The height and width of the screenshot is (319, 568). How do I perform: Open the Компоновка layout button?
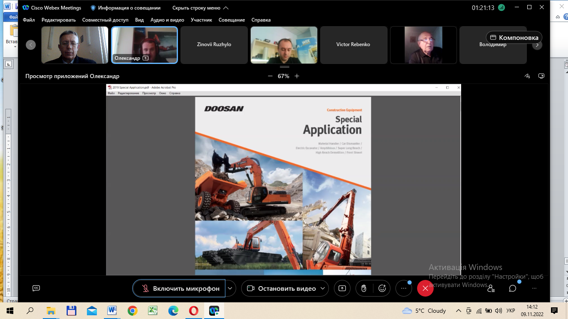[x=514, y=37]
